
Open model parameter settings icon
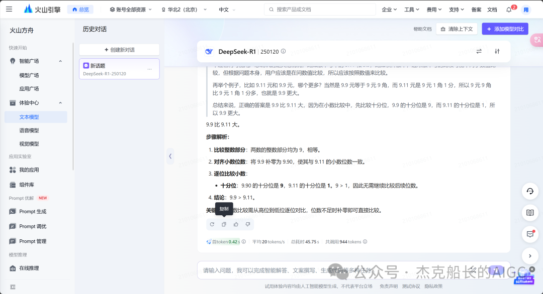497,52
